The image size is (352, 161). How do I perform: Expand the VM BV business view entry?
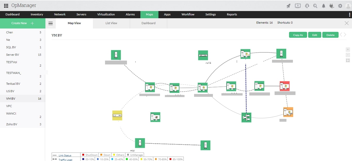tap(11, 98)
